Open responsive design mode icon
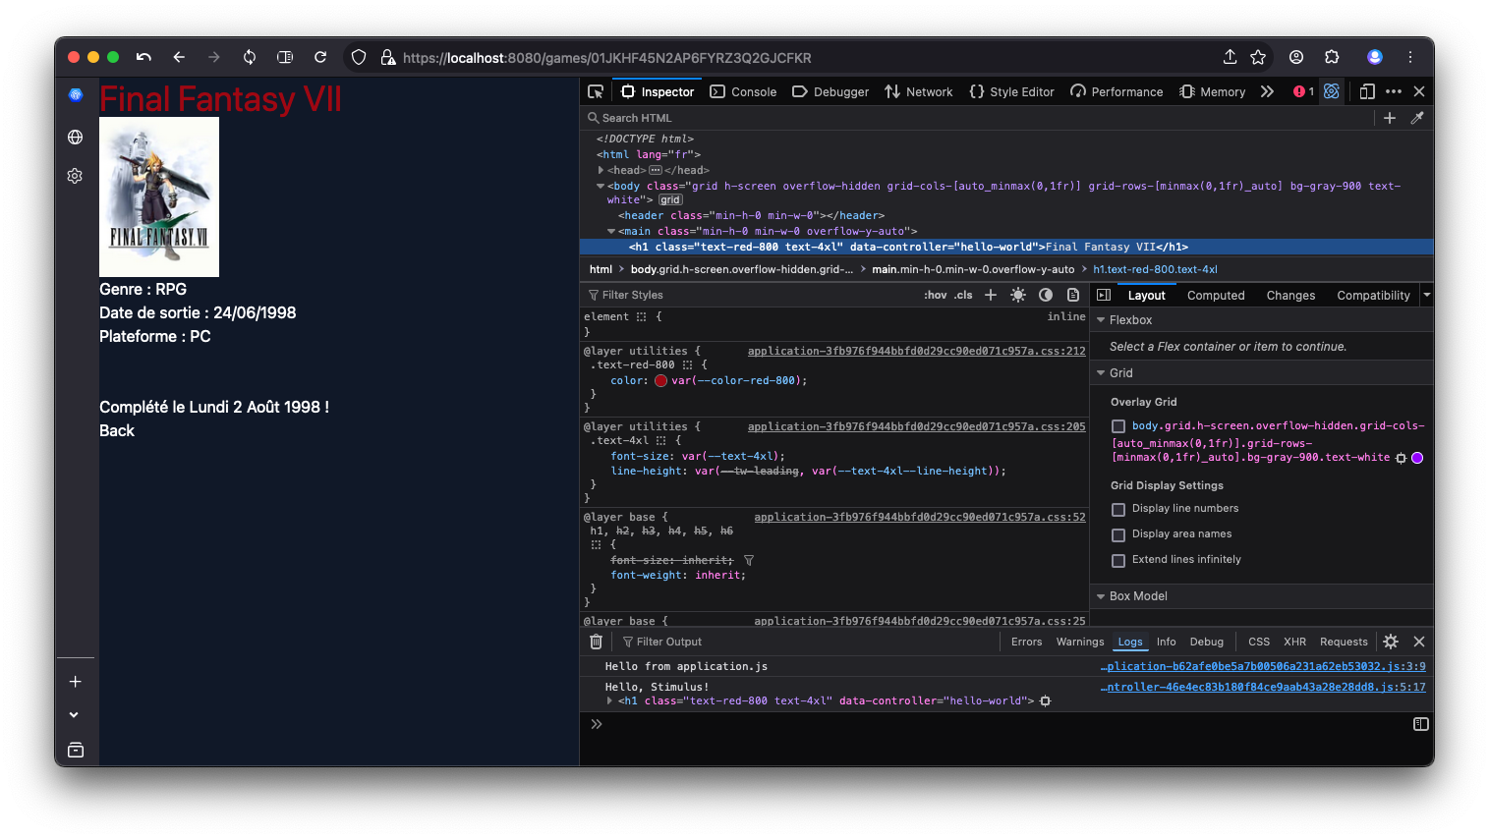1489x839 pixels. 1367,91
